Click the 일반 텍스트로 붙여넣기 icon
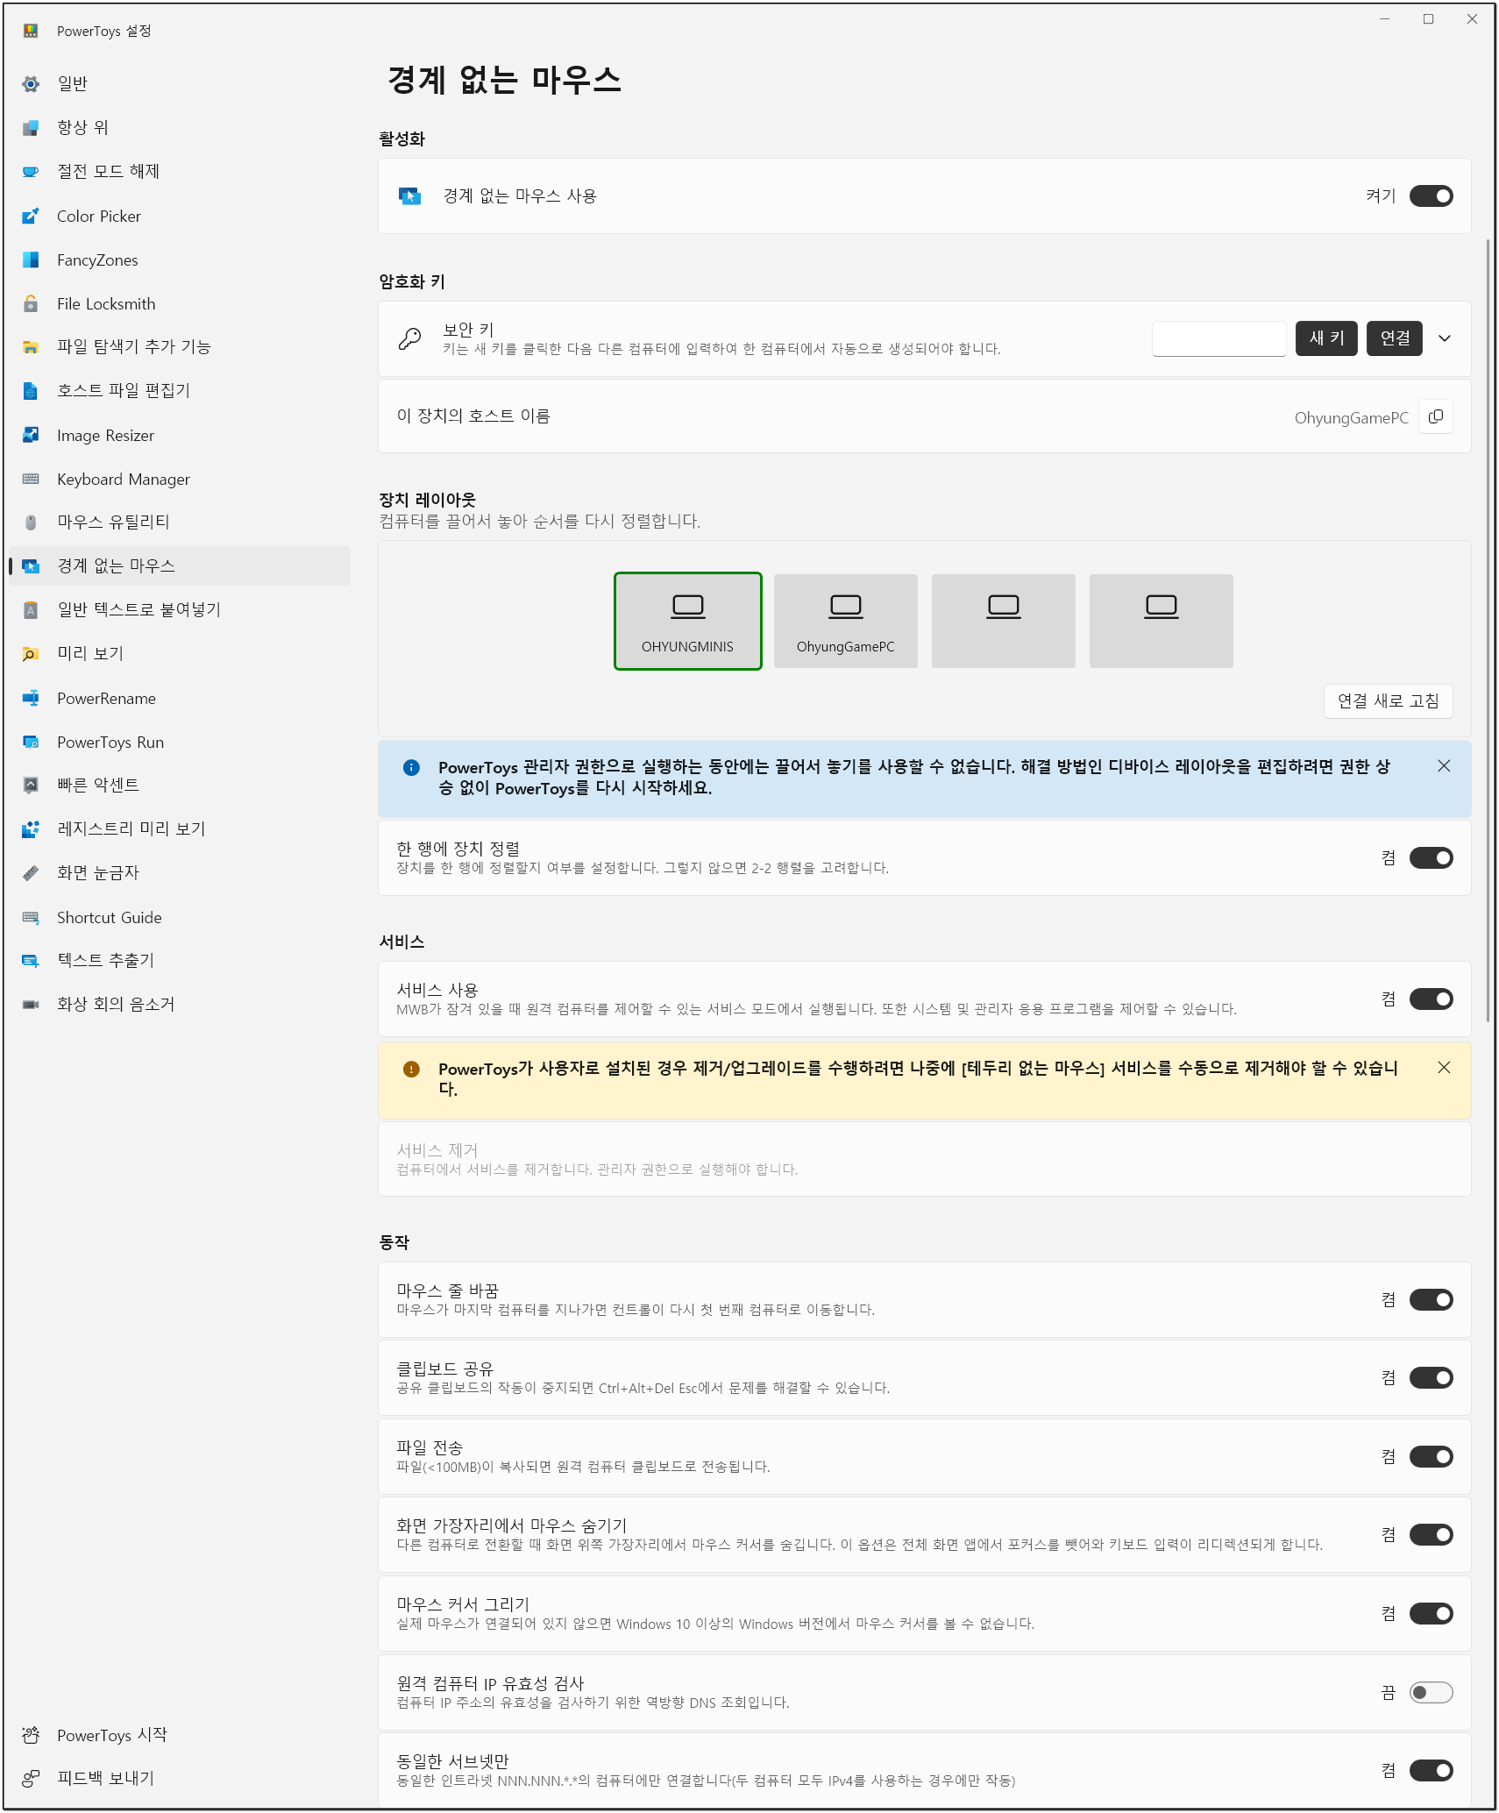The height and width of the screenshot is (1813, 1499). pyautogui.click(x=31, y=610)
